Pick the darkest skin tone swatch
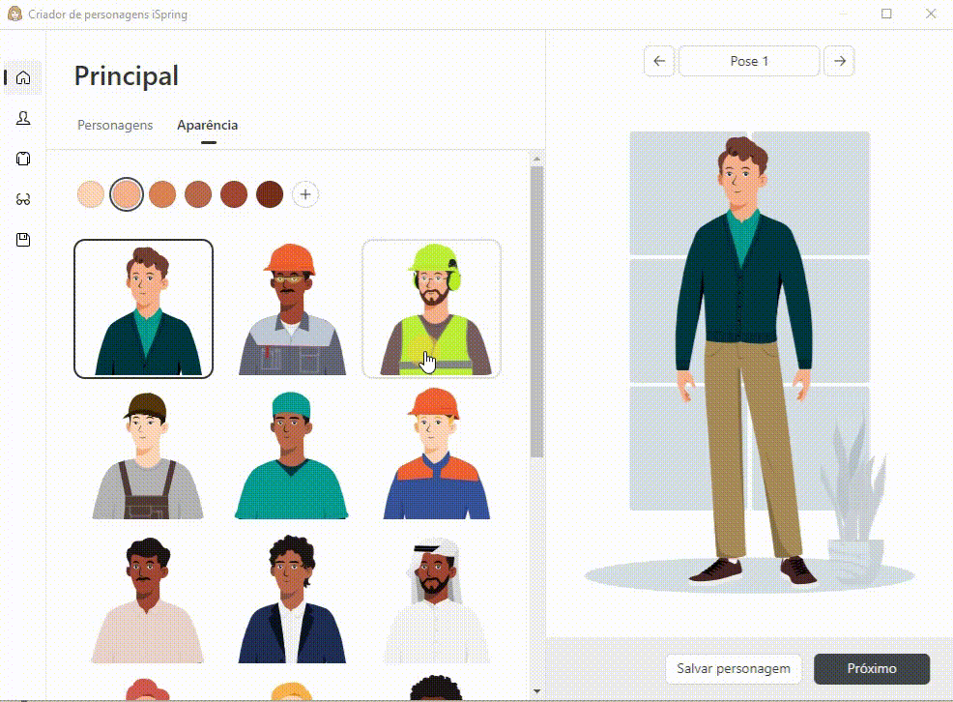This screenshot has width=953, height=702. 270,194
